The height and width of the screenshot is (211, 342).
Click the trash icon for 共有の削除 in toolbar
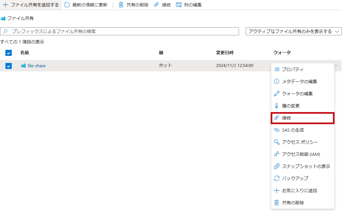coord(121,5)
